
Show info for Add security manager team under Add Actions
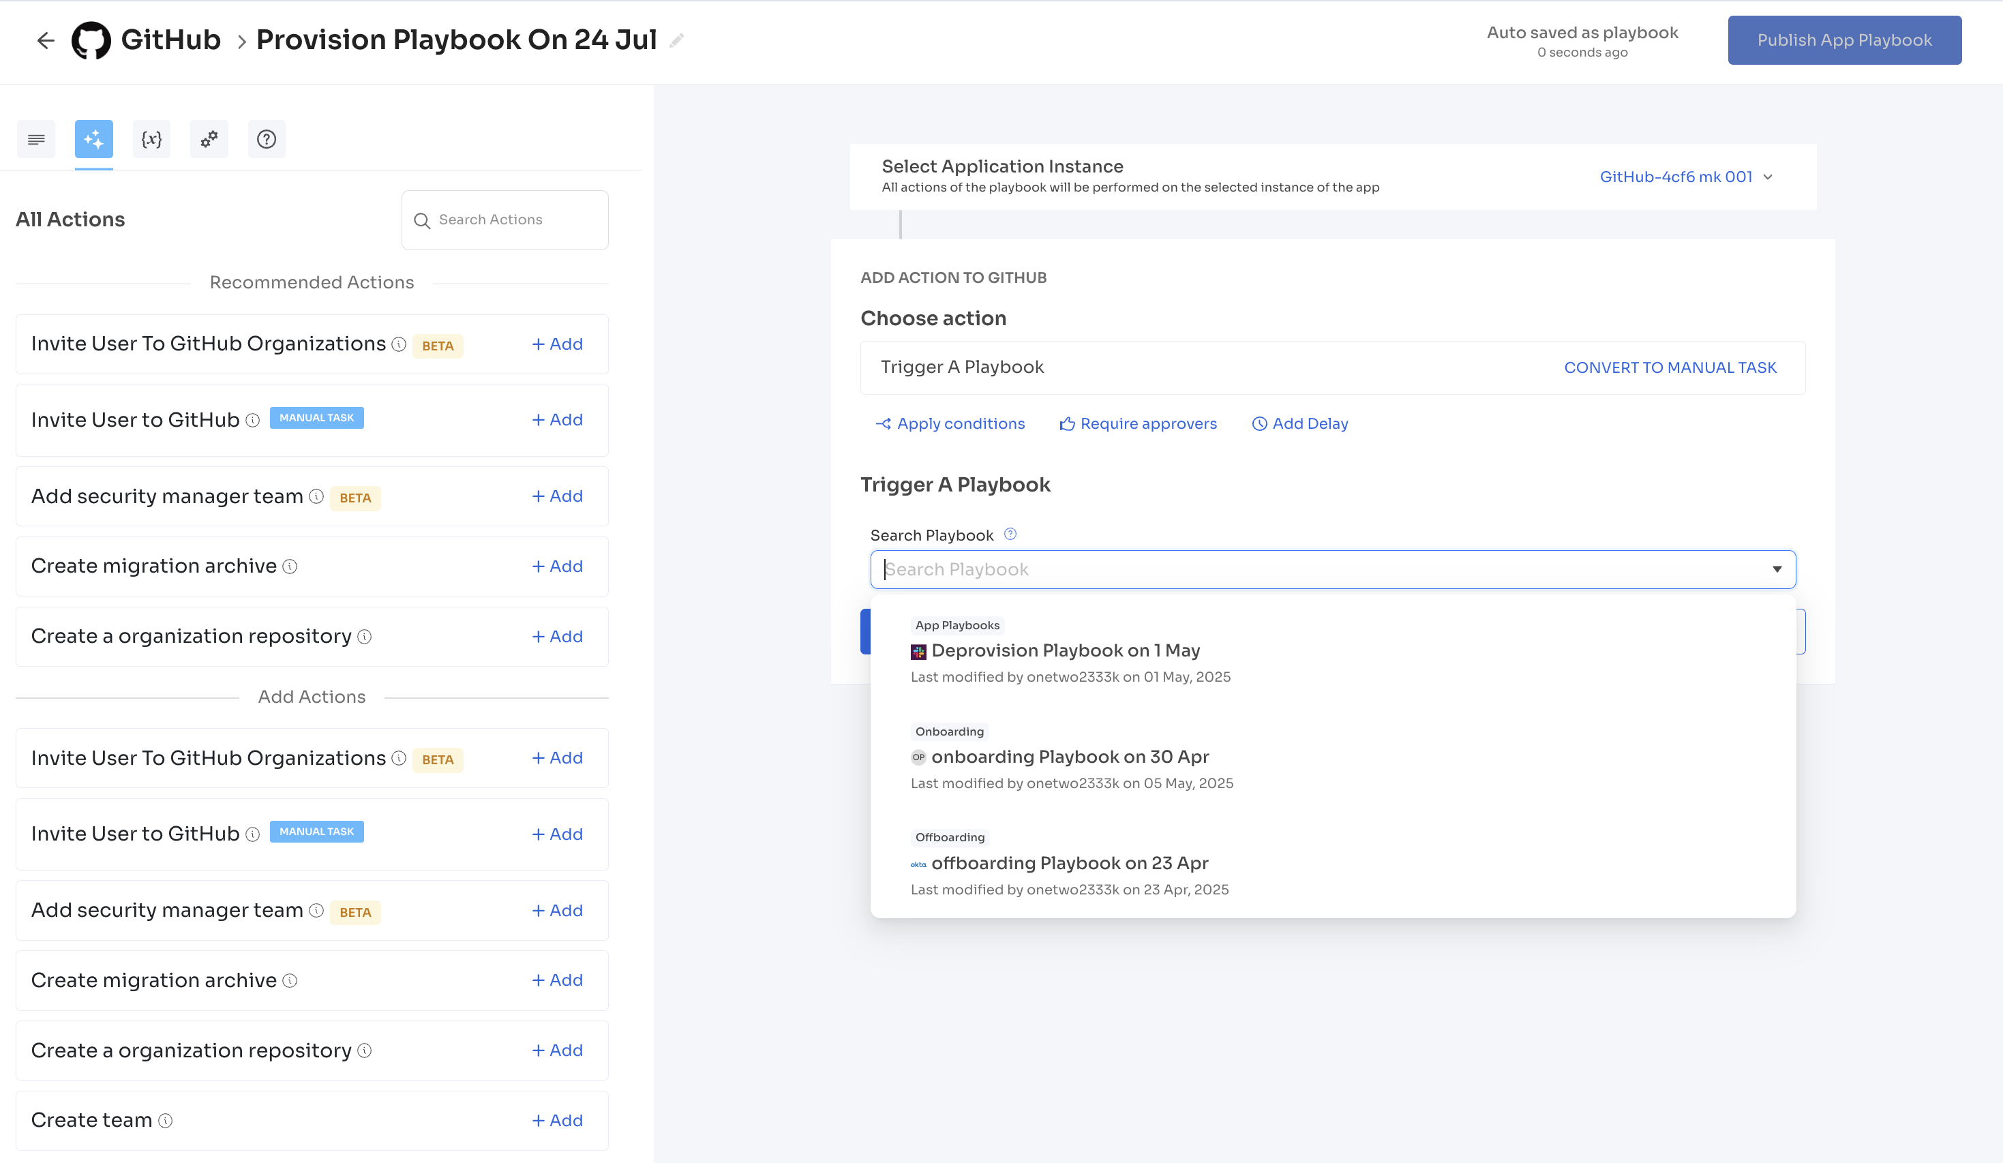click(x=316, y=910)
